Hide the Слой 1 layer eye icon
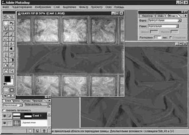 [4, 116]
